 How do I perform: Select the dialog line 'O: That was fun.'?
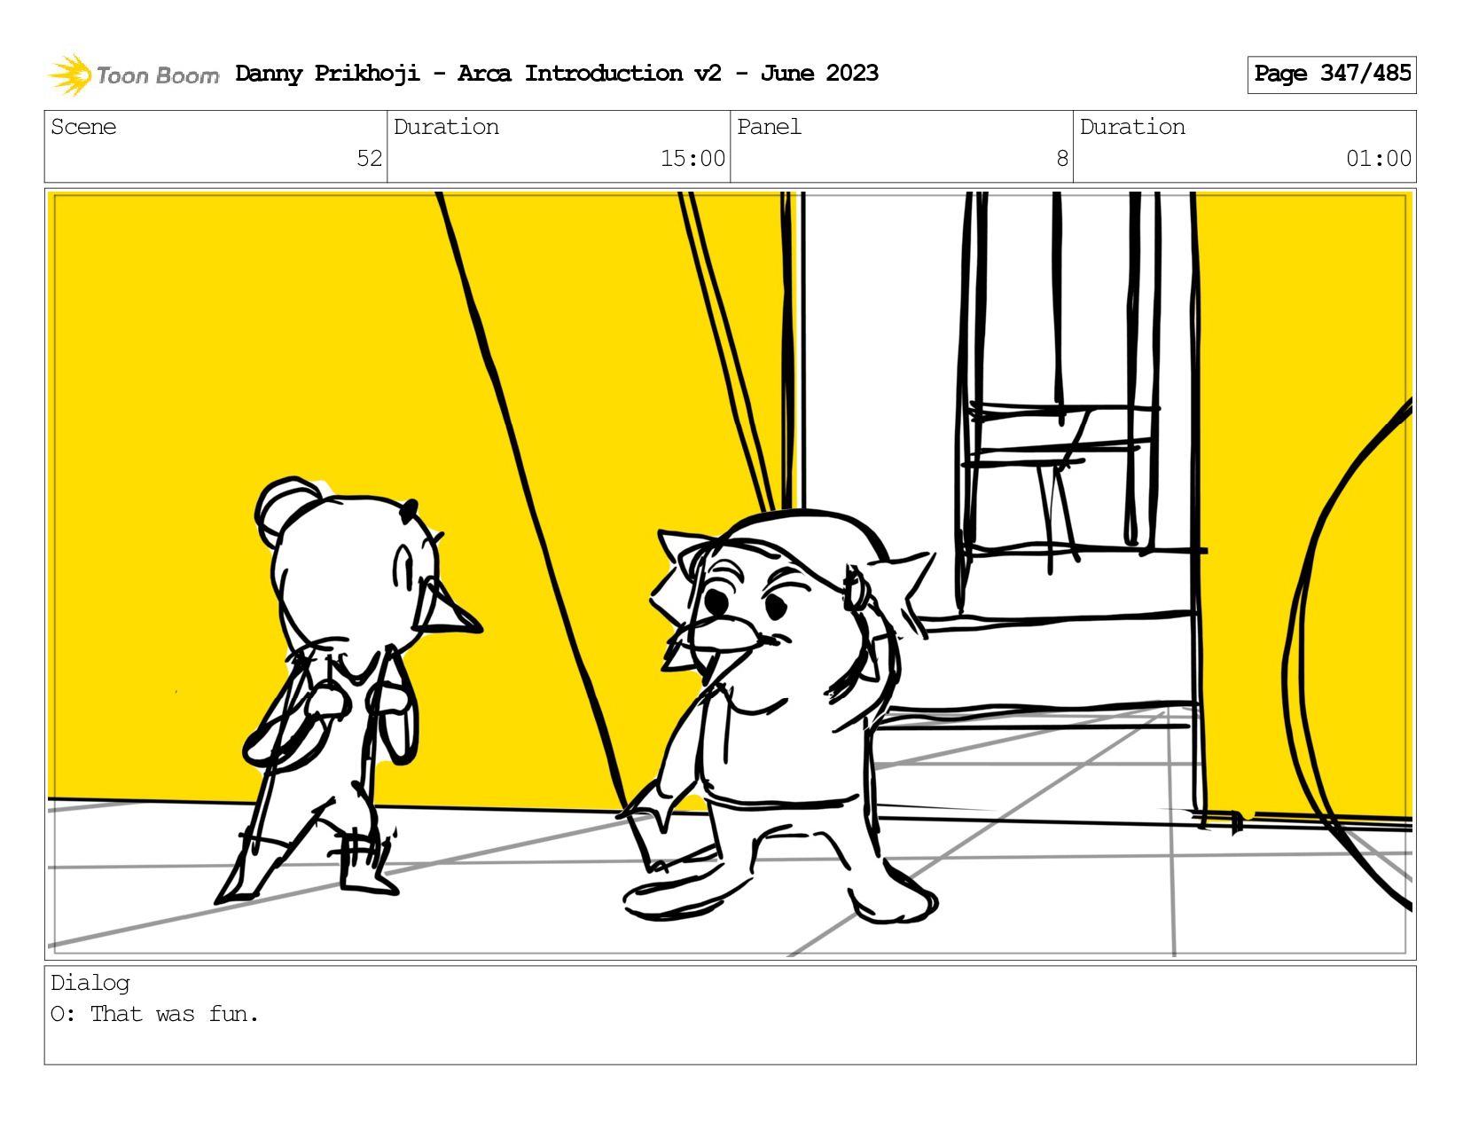tap(155, 1014)
